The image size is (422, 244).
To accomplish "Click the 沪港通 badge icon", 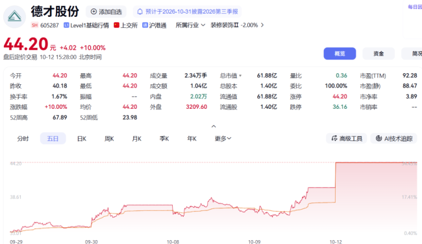I will pyautogui.click(x=145, y=25).
